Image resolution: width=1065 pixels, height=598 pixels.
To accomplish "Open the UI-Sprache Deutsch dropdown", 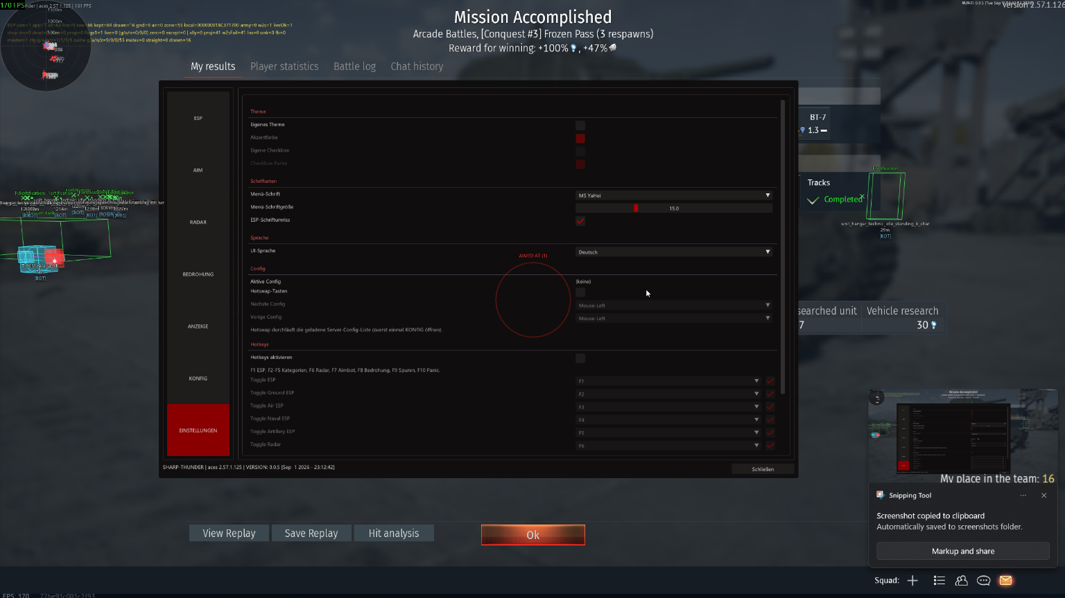I will (674, 252).
